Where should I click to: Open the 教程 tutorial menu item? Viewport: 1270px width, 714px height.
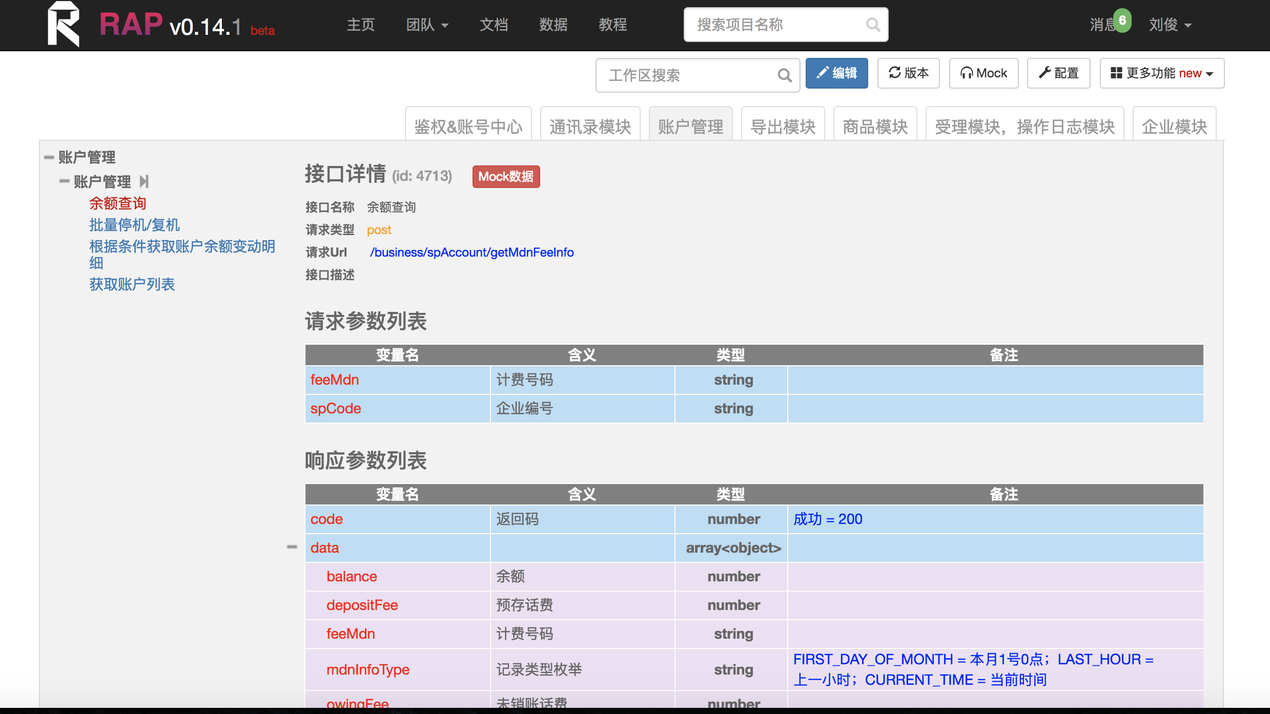coord(613,25)
